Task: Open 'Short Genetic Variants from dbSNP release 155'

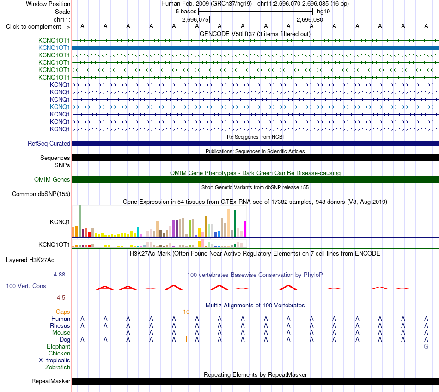Action: pyautogui.click(x=255, y=187)
